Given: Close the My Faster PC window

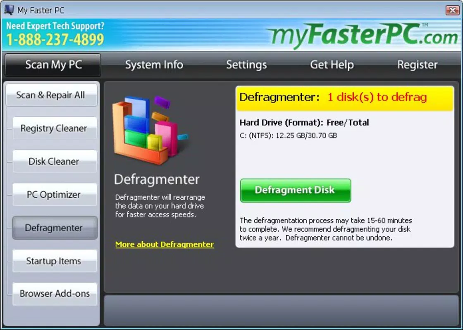Looking at the screenshot, I should coord(452,10).
